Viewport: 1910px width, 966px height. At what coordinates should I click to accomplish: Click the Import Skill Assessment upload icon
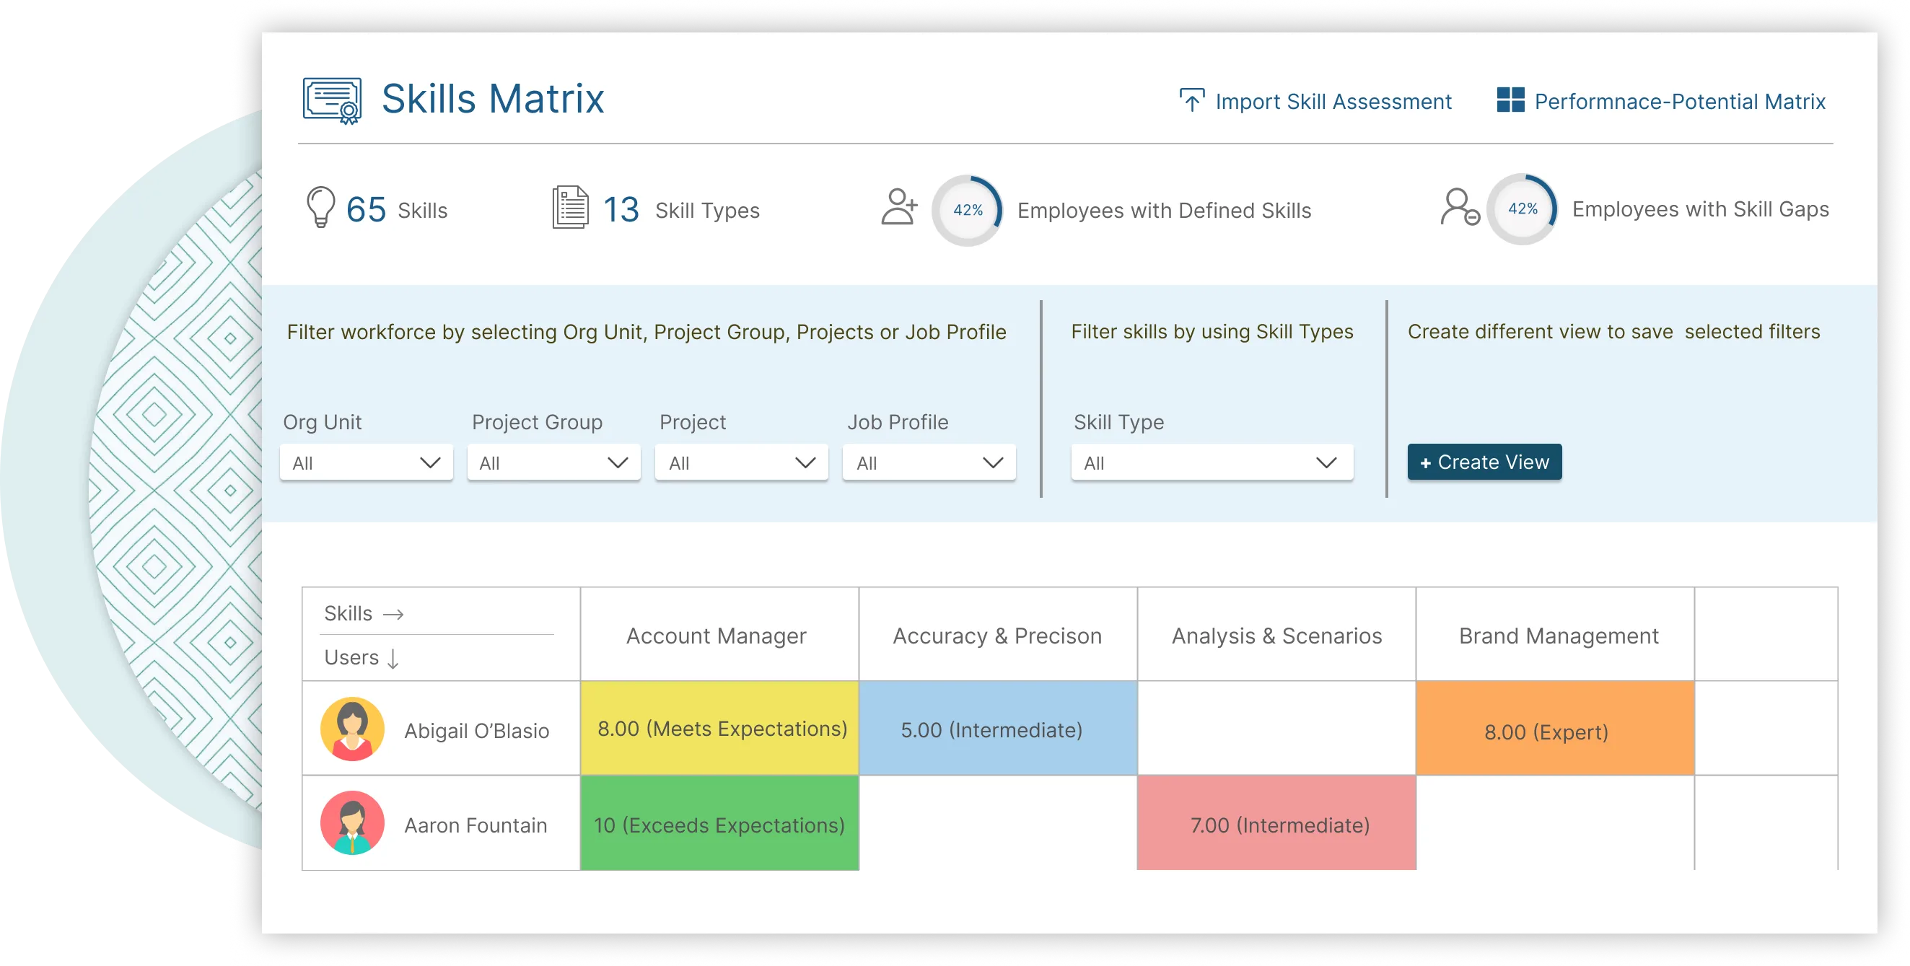click(x=1191, y=100)
